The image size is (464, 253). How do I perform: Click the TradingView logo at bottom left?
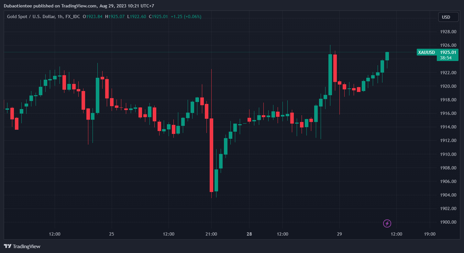click(x=22, y=246)
